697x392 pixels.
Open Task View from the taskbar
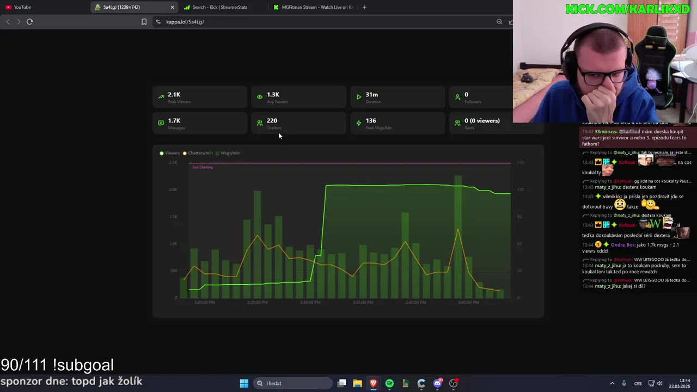[341, 383]
